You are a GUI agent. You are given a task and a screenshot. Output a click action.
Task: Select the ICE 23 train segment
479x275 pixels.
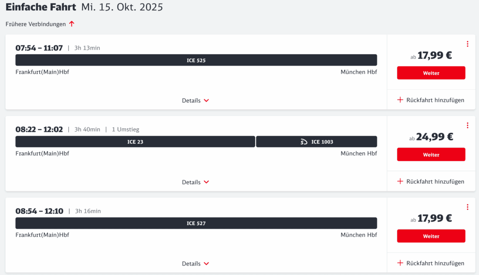click(135, 142)
